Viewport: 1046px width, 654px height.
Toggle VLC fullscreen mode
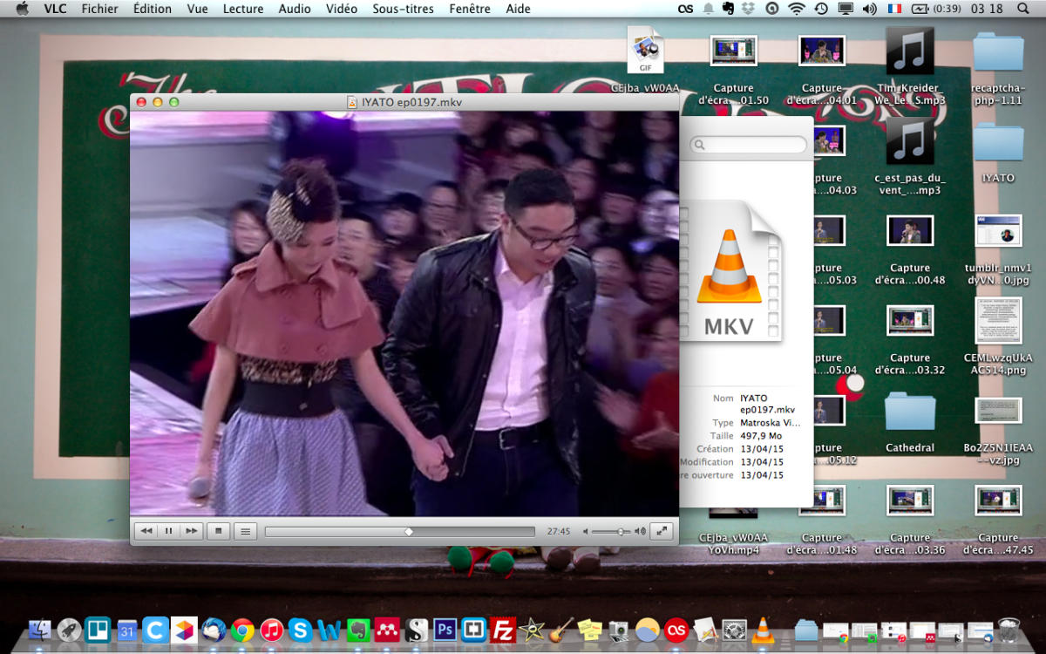click(x=662, y=530)
